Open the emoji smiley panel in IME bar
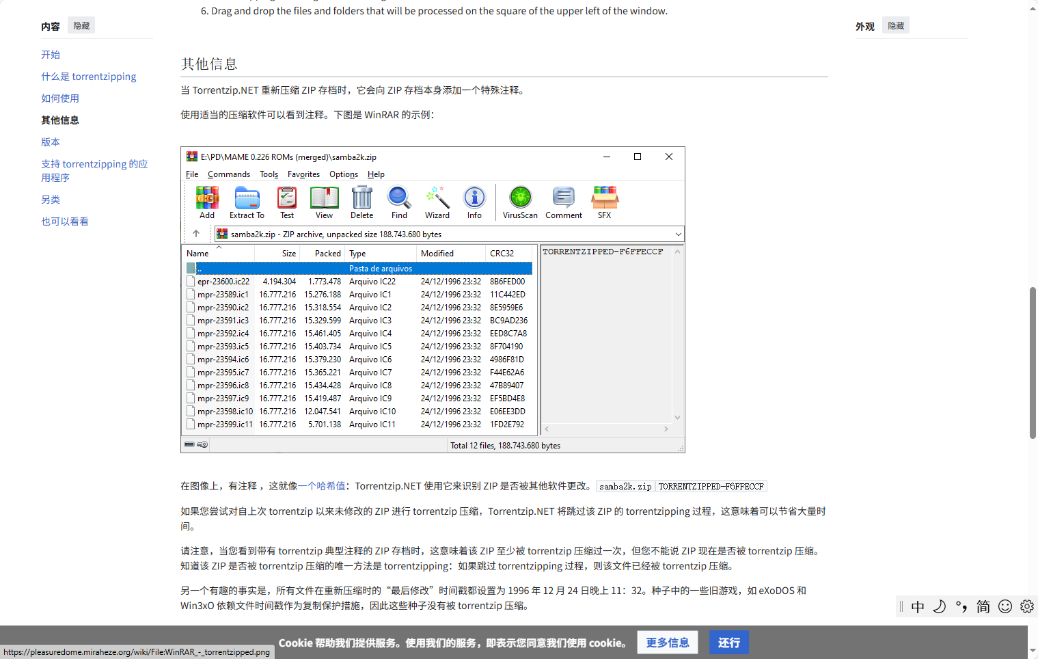This screenshot has width=1038, height=659. pyautogui.click(x=1005, y=606)
